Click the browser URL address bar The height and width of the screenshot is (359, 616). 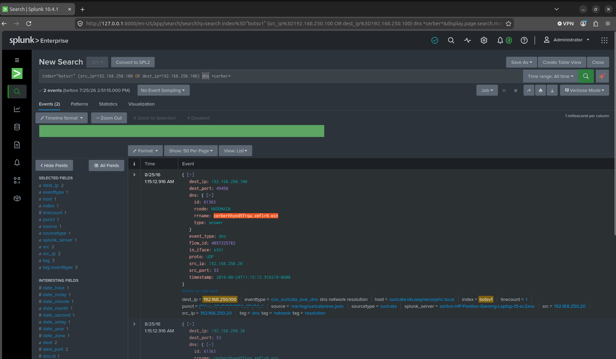click(293, 24)
